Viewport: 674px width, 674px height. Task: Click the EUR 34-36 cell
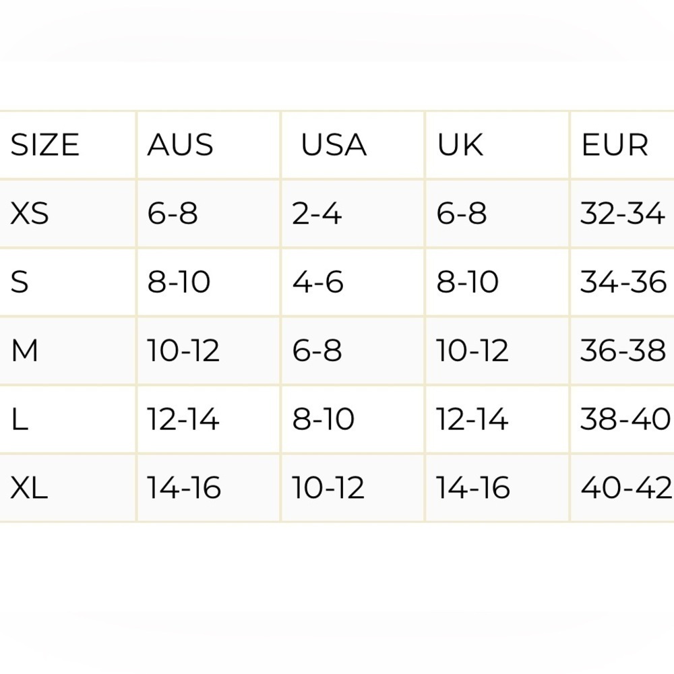[x=623, y=282]
